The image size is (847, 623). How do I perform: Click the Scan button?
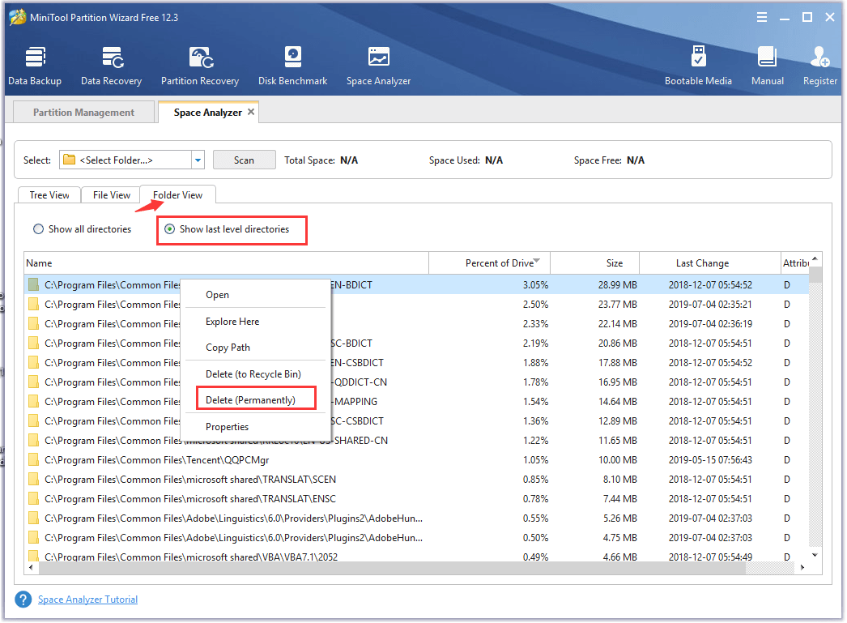coord(245,160)
